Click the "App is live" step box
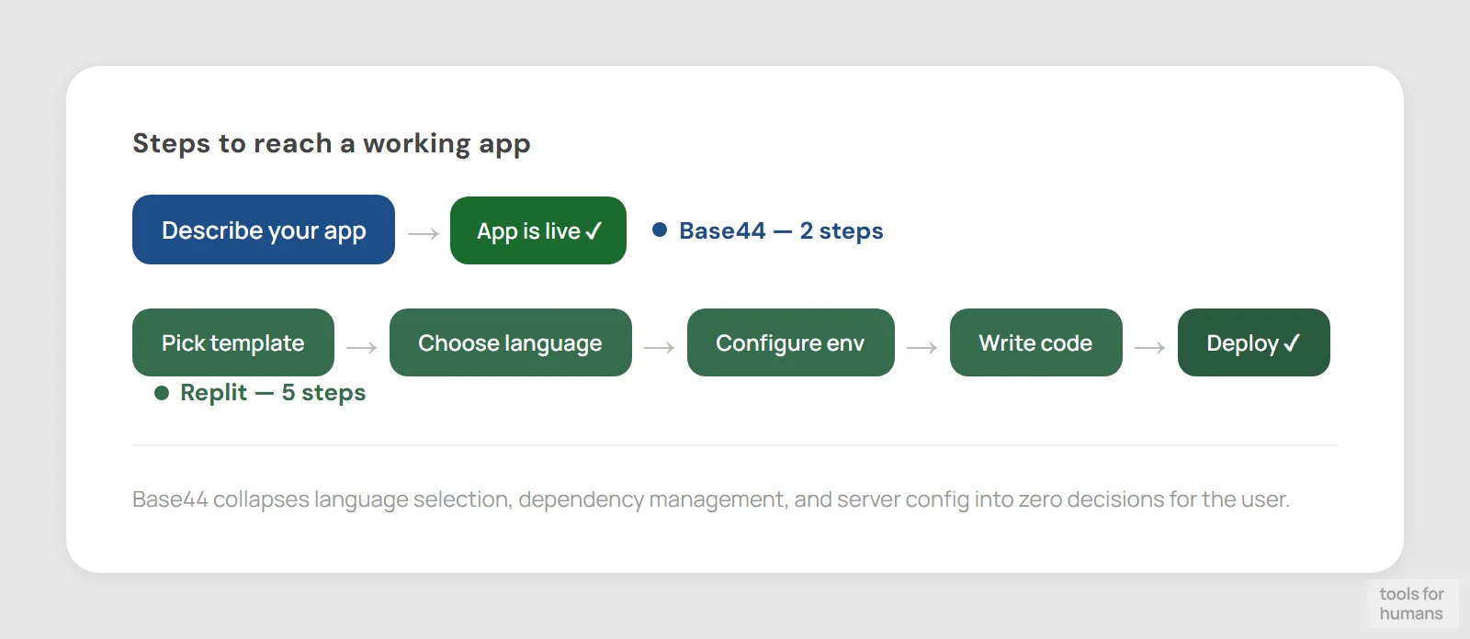Screen dimensions: 1470x639 pyautogui.click(x=538, y=230)
